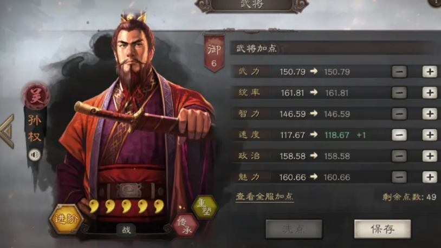Go to previous general with left arrow

pyautogui.click(x=7, y=131)
